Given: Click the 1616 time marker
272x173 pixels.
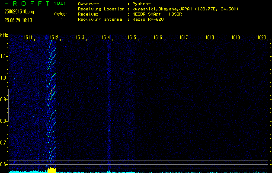Looking at the screenshot, I should [x=158, y=38].
